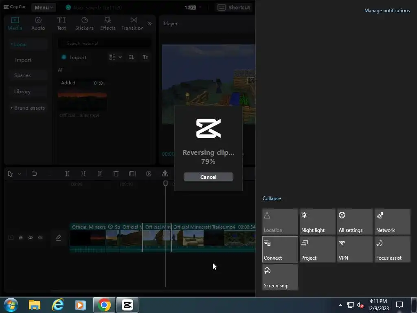Open the Windows Start button

pos(11,305)
